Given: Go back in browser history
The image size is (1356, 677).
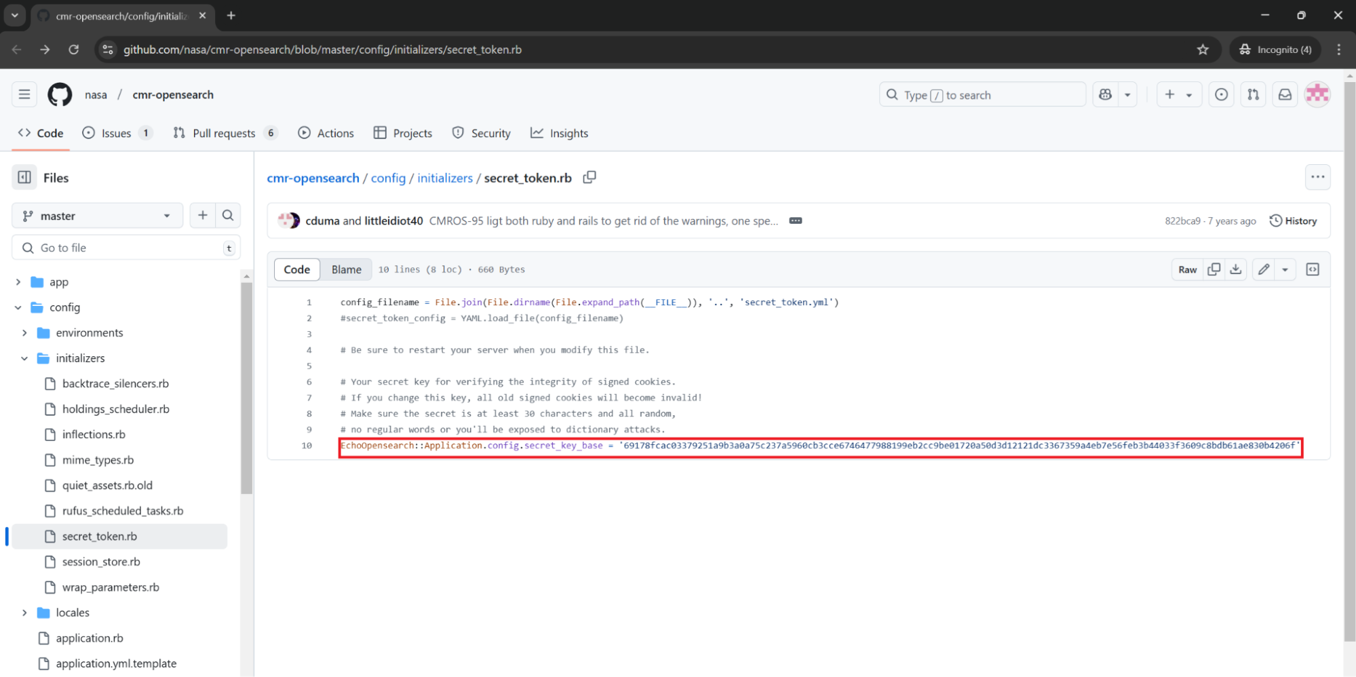Looking at the screenshot, I should point(17,50).
